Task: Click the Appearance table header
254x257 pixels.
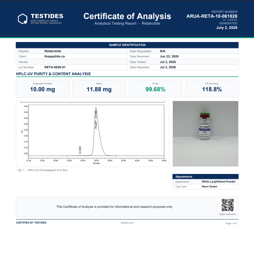Action: [205, 177]
